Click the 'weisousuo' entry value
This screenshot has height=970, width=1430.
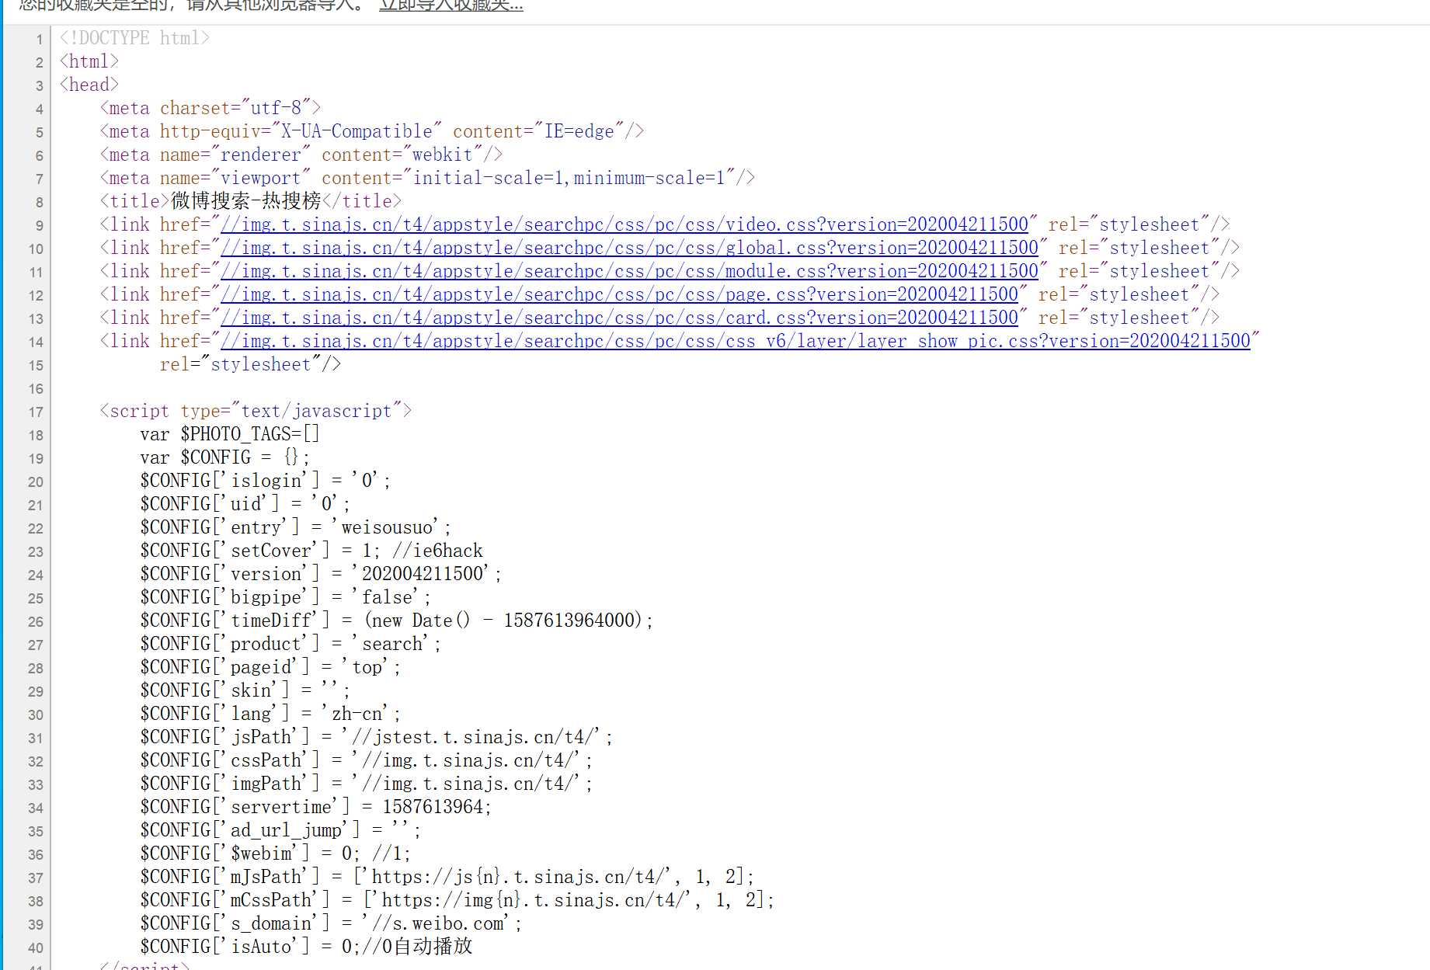387,527
